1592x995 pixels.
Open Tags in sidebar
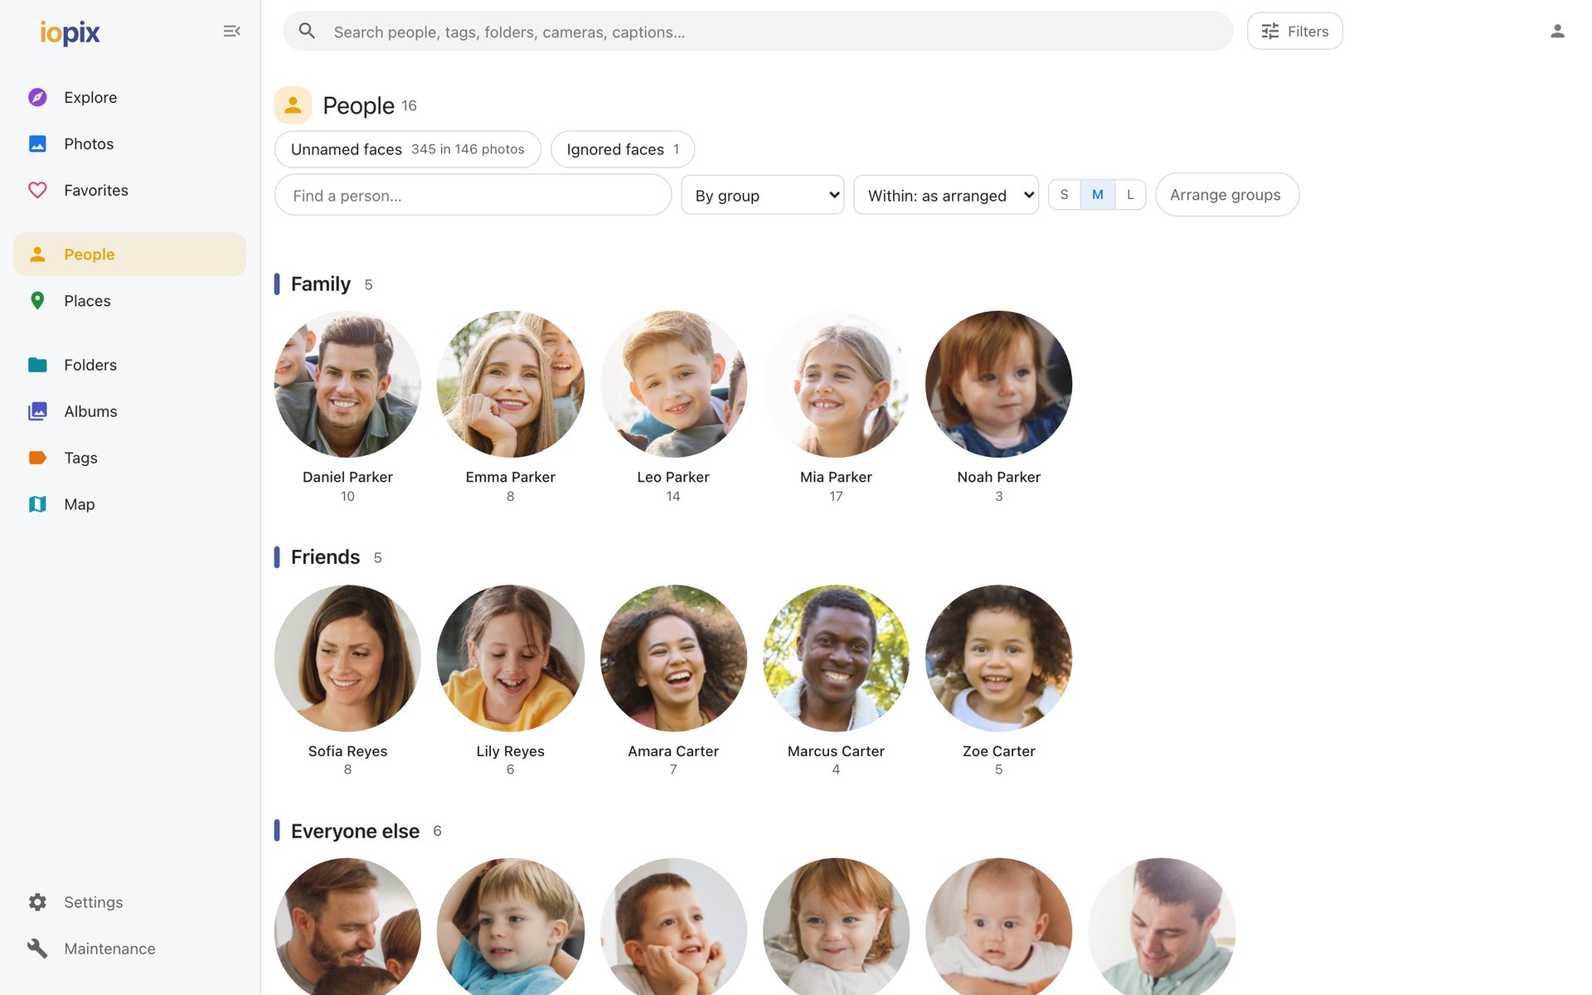[x=129, y=458]
